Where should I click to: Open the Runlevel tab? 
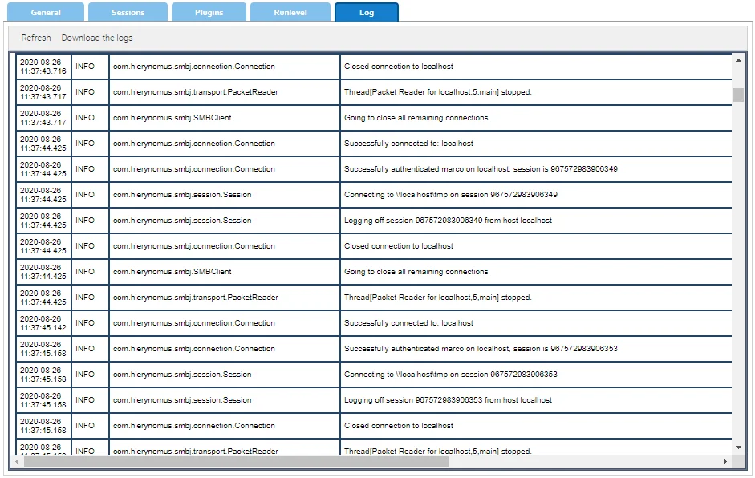click(290, 11)
